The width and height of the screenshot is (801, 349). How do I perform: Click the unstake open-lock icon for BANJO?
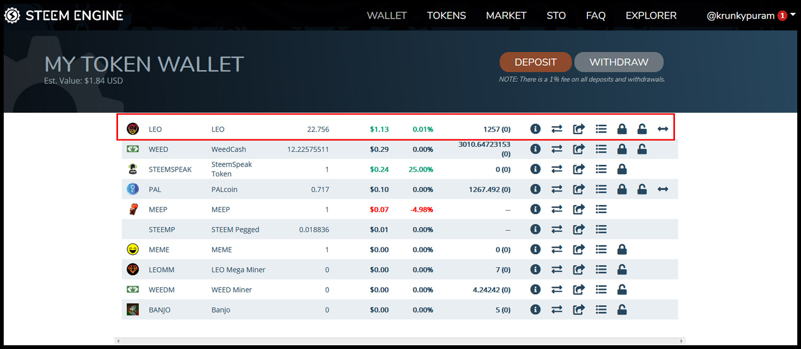coord(622,309)
